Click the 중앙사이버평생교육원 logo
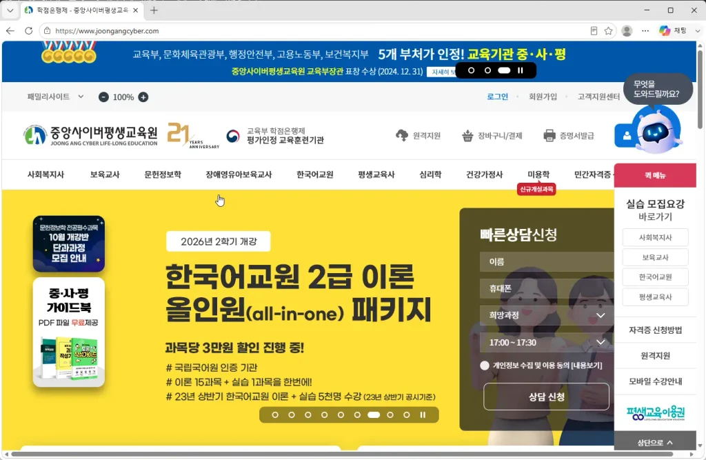Viewport: 706px width, 460px height. (90, 135)
